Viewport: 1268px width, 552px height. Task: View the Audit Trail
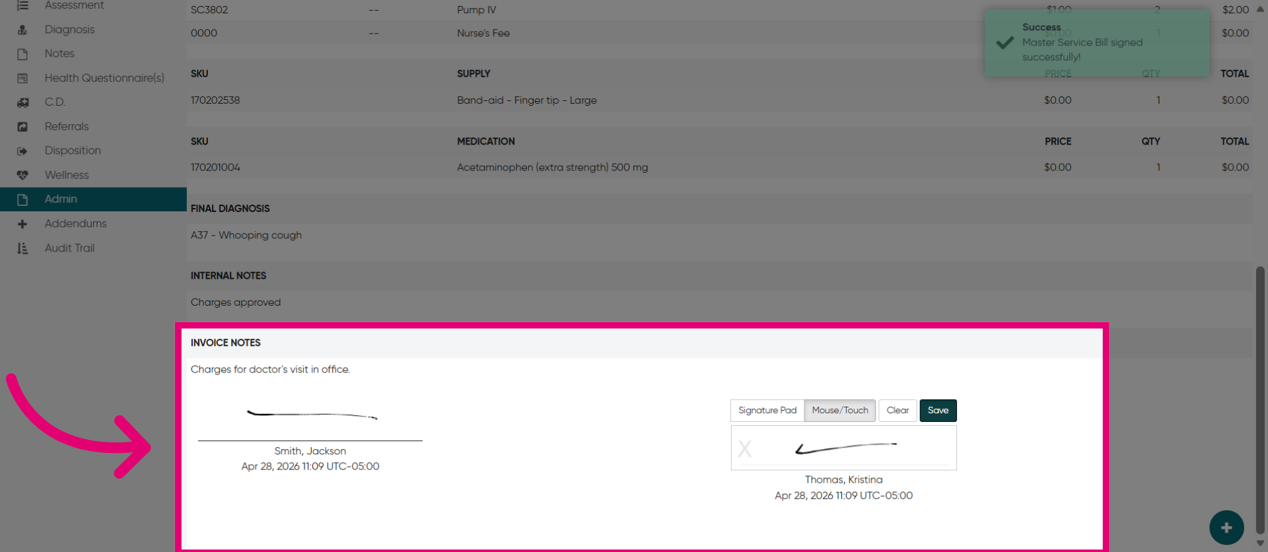click(69, 248)
